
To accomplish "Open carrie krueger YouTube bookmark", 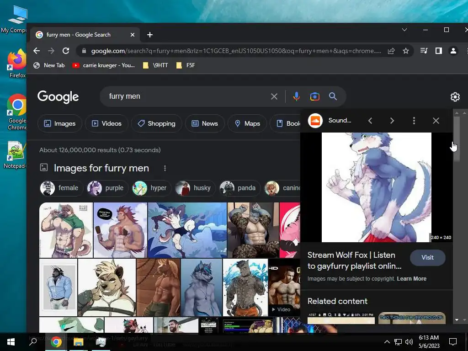I will point(104,65).
